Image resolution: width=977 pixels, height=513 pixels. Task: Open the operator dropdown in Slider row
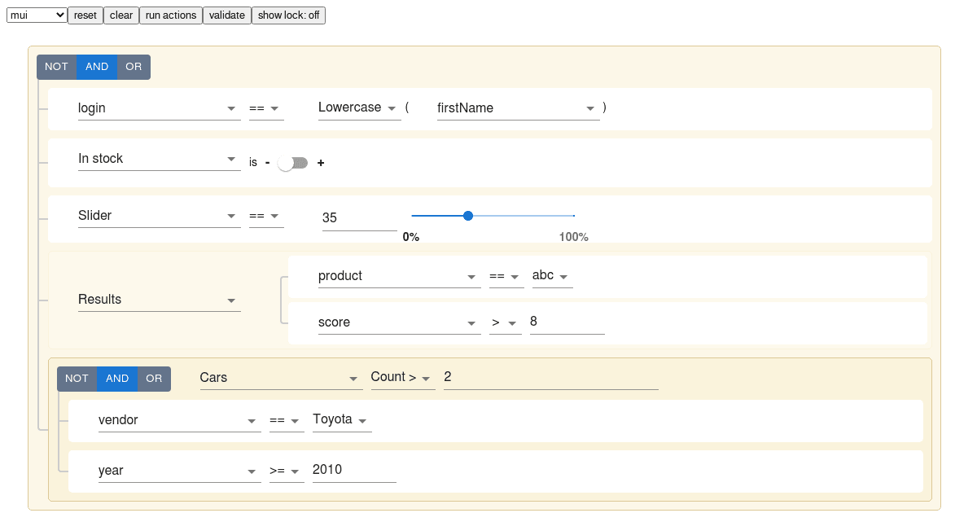266,216
